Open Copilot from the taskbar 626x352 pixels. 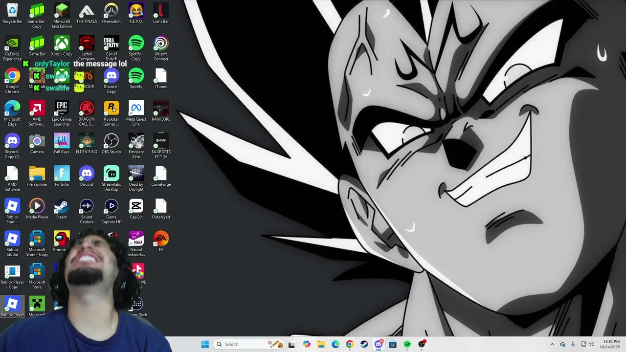[x=307, y=344]
